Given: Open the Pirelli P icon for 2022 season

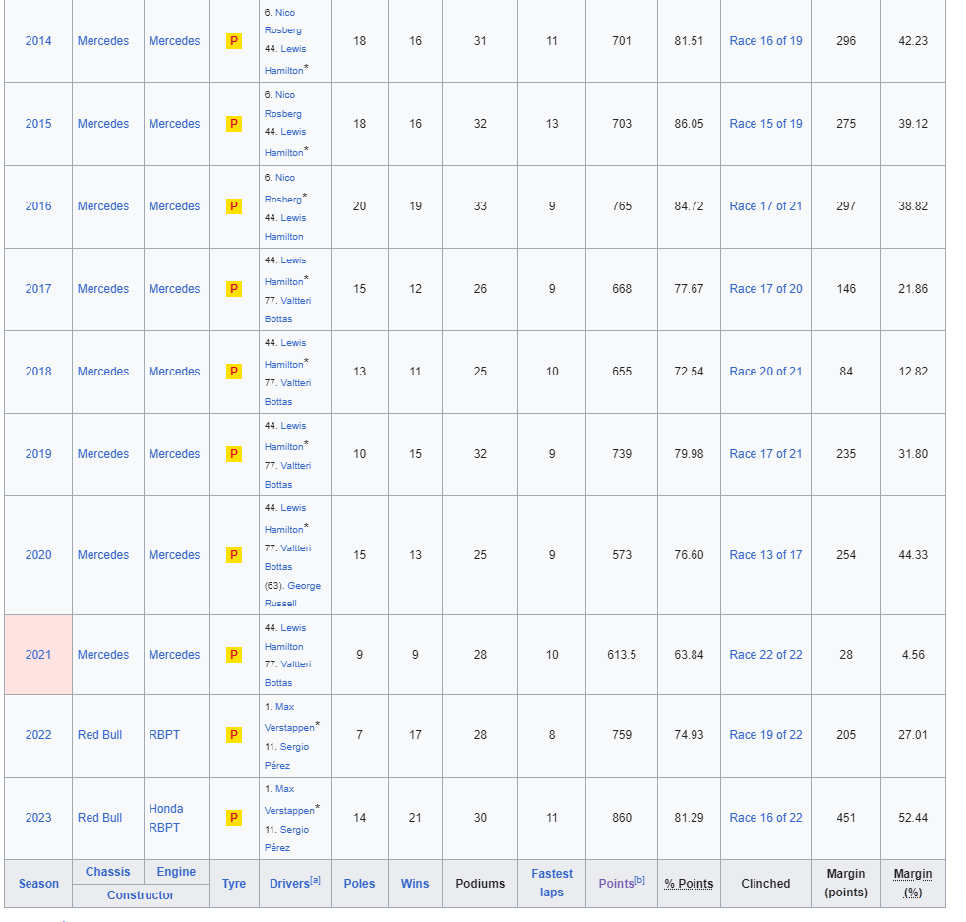Looking at the screenshot, I should coord(234,735).
